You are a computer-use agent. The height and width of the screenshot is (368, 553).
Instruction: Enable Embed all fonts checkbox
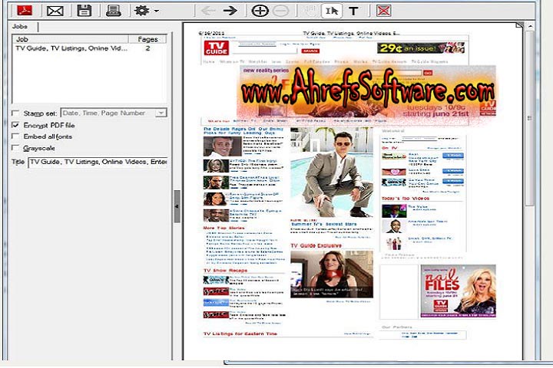pos(15,136)
